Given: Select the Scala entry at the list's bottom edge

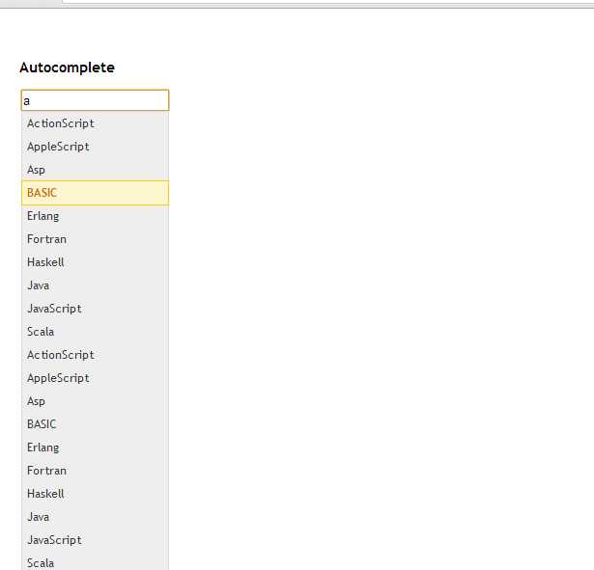Looking at the screenshot, I should point(95,563).
